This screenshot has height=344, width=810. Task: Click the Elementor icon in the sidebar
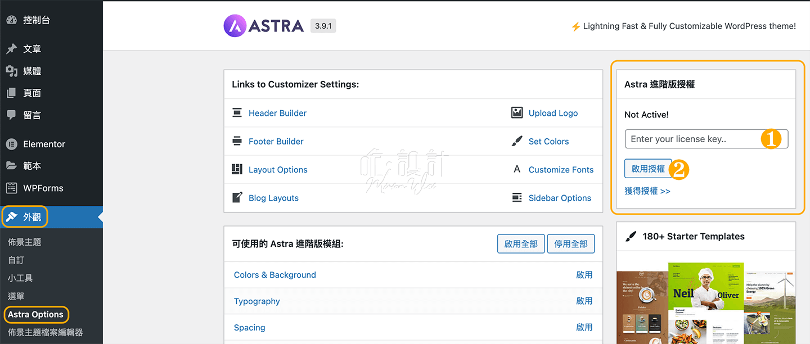(12, 144)
